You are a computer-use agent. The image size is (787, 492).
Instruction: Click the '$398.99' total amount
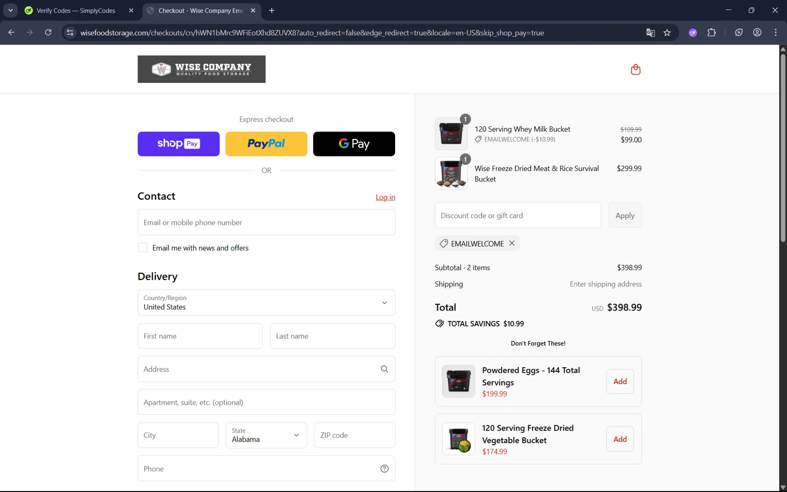624,307
